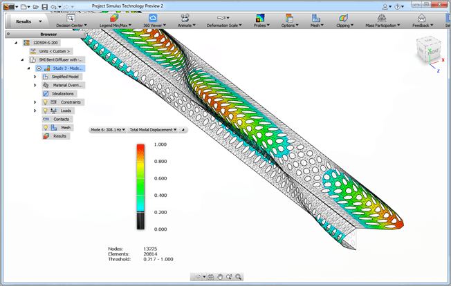Collapse the SMI Bent Diffuser node
This screenshot has width=451, height=286.
[22, 59]
